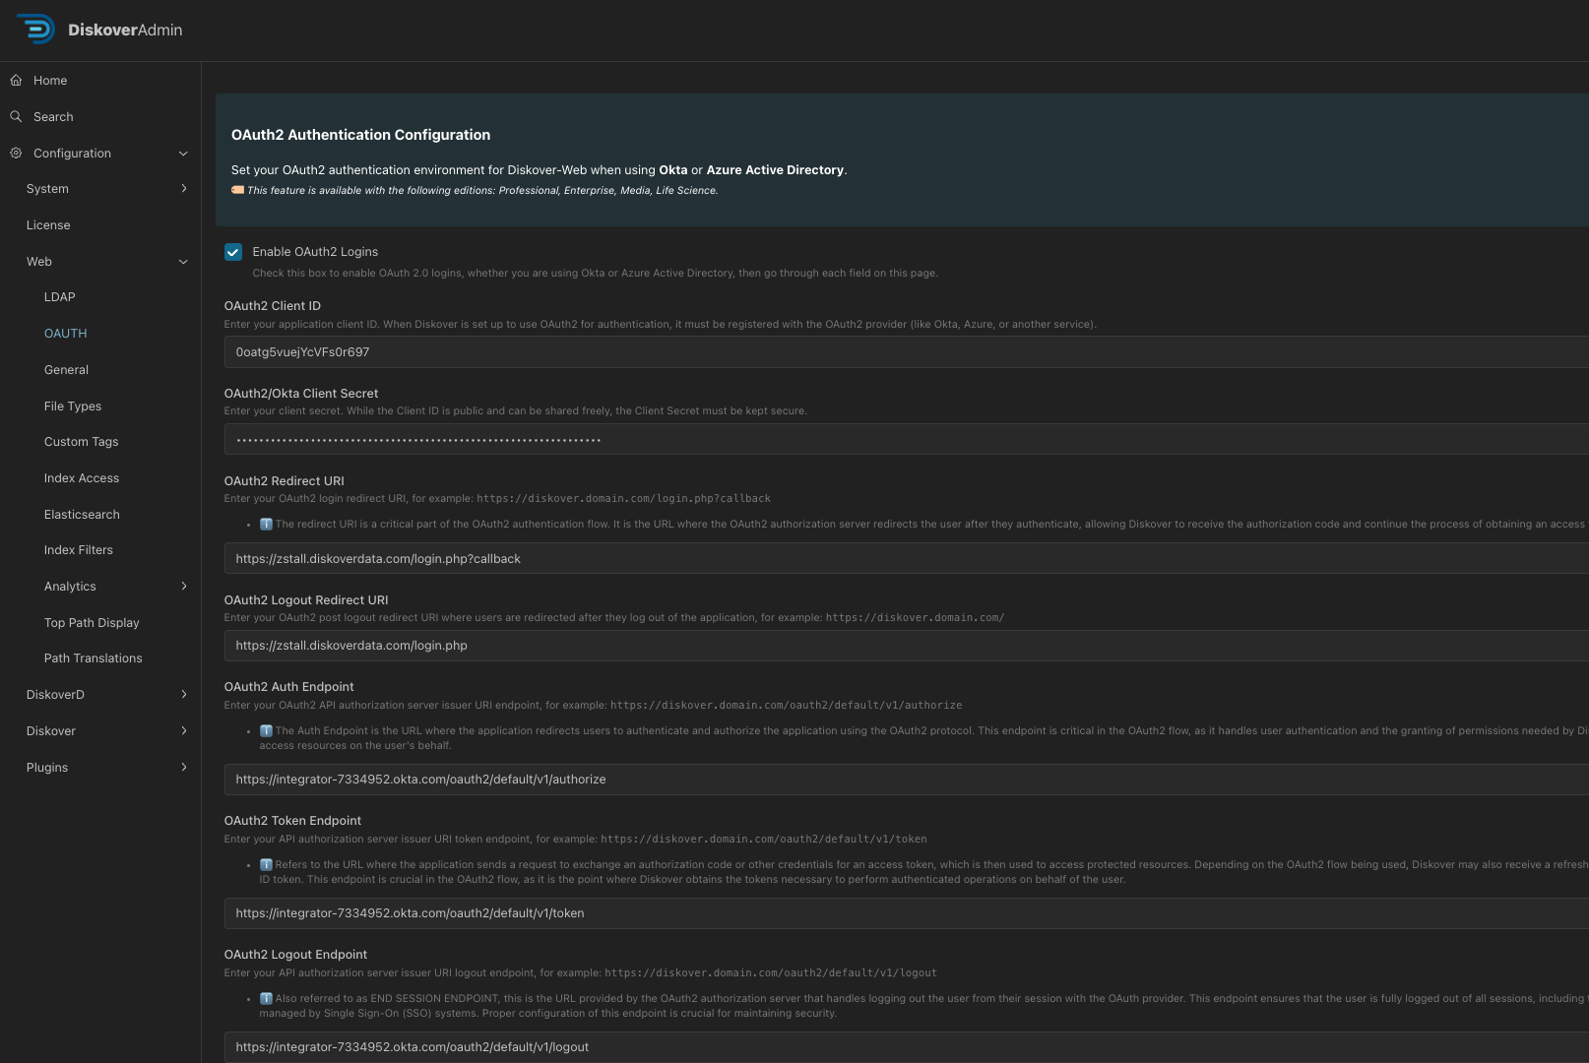
Task: Click the "Enable OAuth2 Logins" label text
Action: [x=315, y=252]
